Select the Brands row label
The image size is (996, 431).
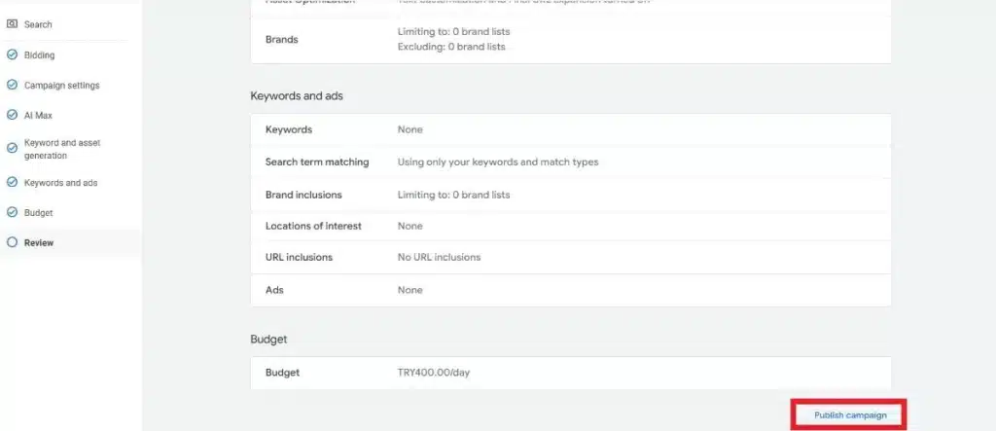click(x=281, y=40)
